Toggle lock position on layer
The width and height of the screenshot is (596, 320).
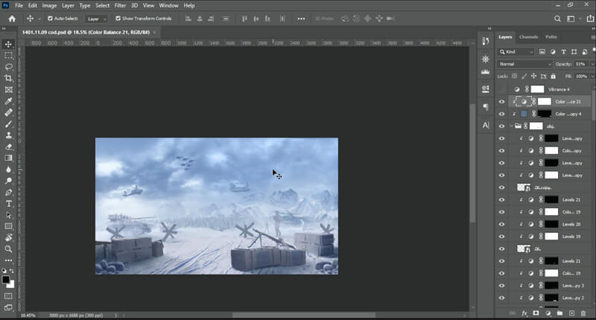click(533, 77)
